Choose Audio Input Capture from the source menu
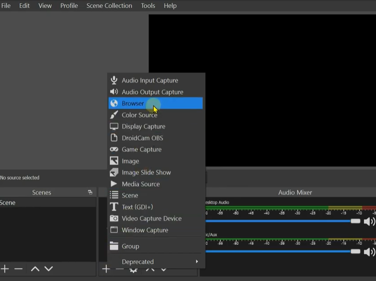Screen dimensions: 376x281 click(x=156, y=80)
